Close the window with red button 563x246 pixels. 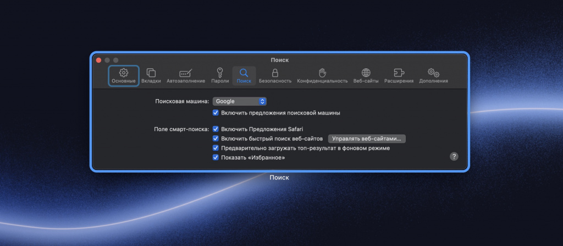[99, 60]
